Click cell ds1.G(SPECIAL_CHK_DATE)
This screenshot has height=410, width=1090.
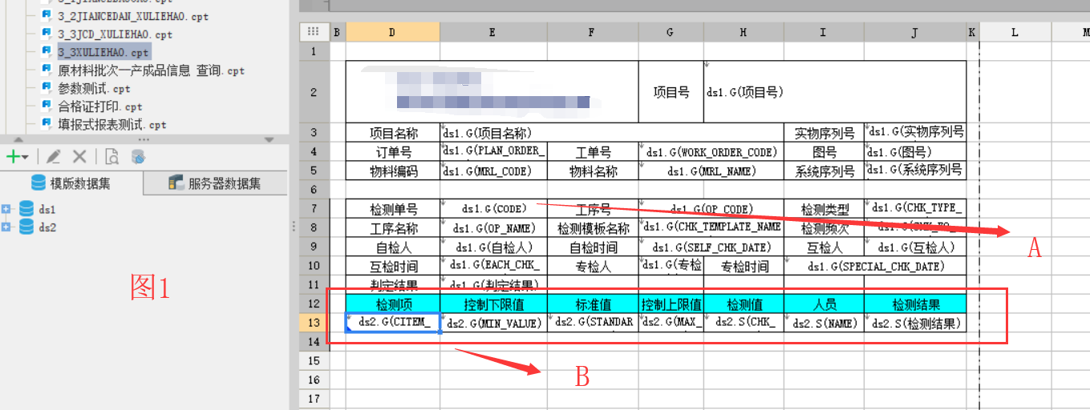click(875, 266)
